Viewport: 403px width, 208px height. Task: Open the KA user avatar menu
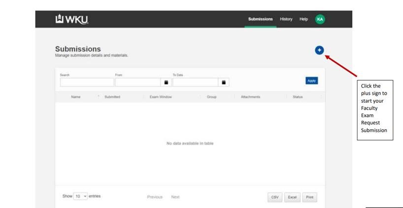coord(320,19)
